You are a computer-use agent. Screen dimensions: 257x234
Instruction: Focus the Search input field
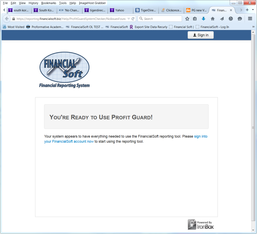click(160, 19)
